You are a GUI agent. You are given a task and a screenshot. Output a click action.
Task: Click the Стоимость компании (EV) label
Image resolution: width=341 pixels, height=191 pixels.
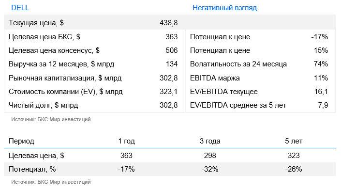click(x=66, y=92)
